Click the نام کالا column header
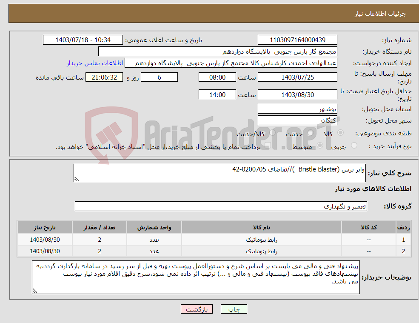 point(261,228)
